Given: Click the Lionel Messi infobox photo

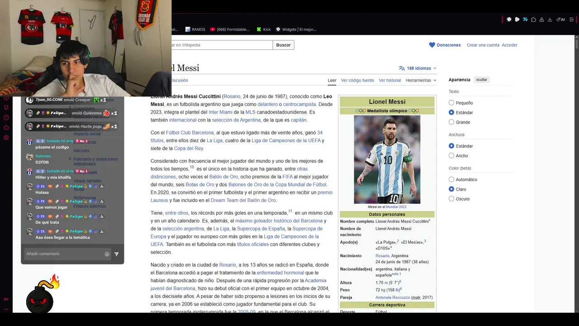Looking at the screenshot, I should [x=387, y=159].
